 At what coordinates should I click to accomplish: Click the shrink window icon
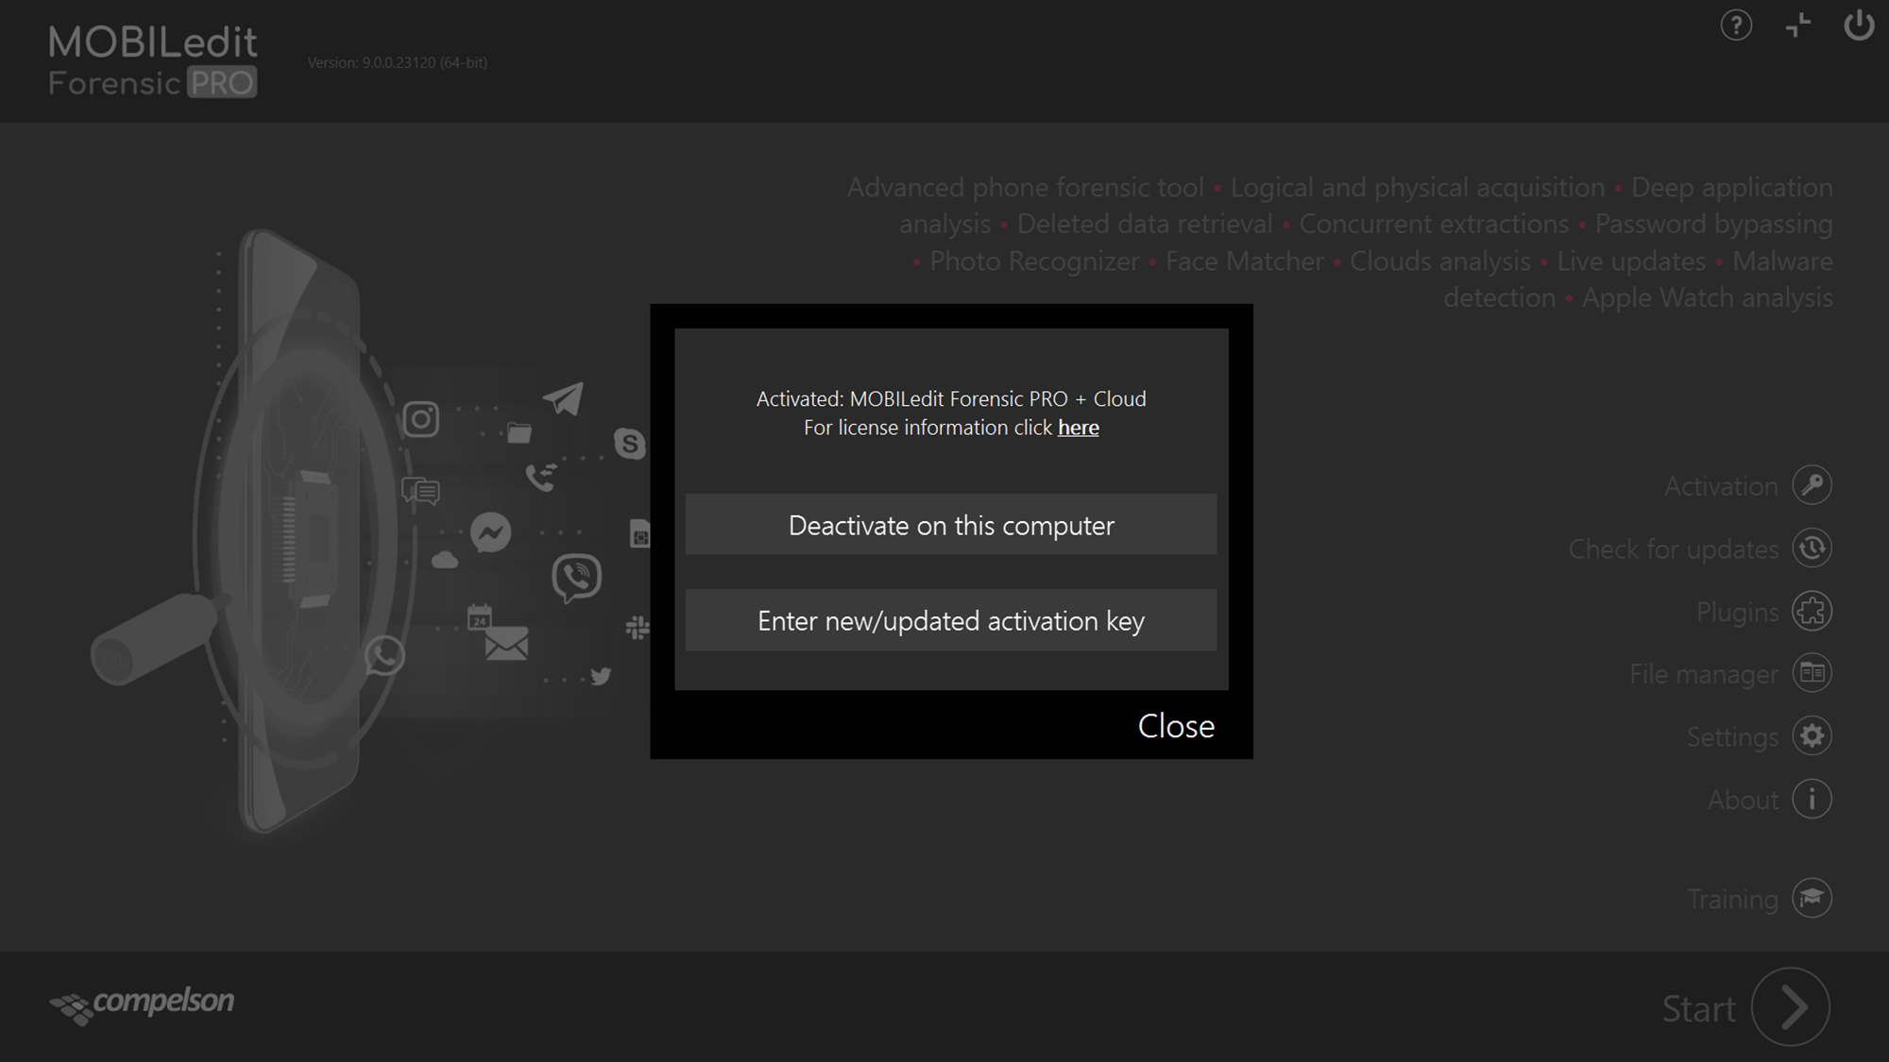click(x=1798, y=25)
